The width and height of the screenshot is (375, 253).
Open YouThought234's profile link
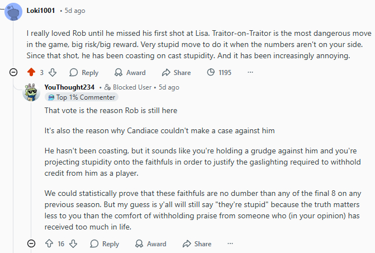click(70, 87)
